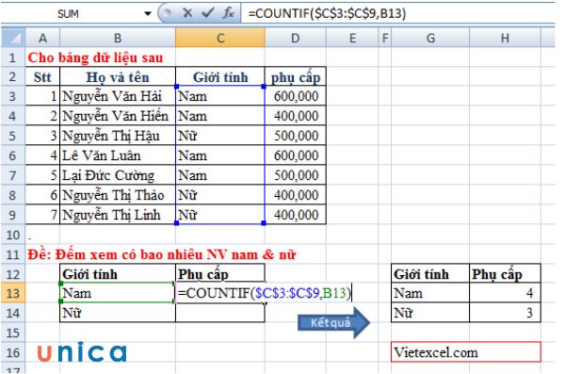Click the 'Đề: Đếm xem có bao nhiêu NV' cell
565x374 pixels.
click(161, 254)
